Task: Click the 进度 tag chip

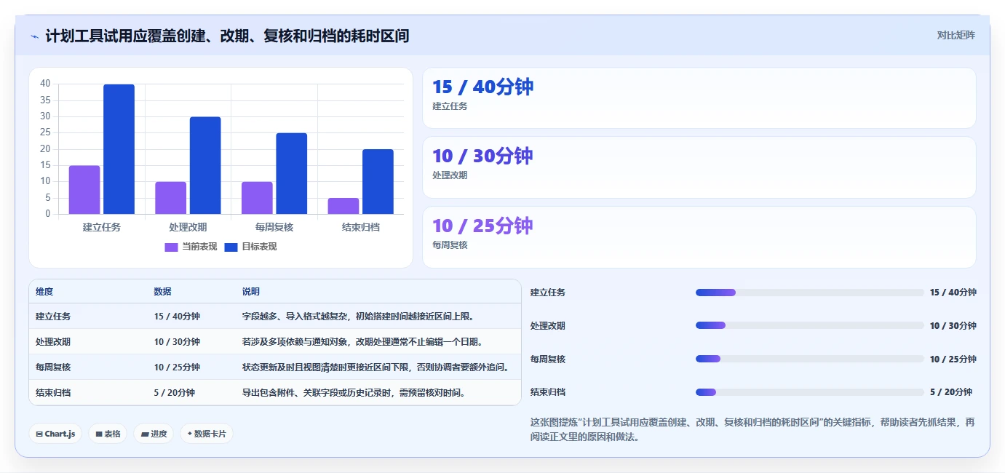Action: (x=154, y=434)
